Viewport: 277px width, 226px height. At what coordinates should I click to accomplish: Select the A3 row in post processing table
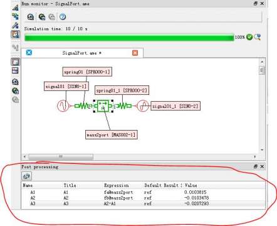point(143,203)
